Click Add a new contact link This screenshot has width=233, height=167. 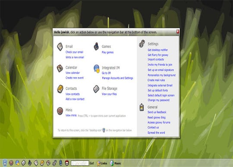(75, 99)
